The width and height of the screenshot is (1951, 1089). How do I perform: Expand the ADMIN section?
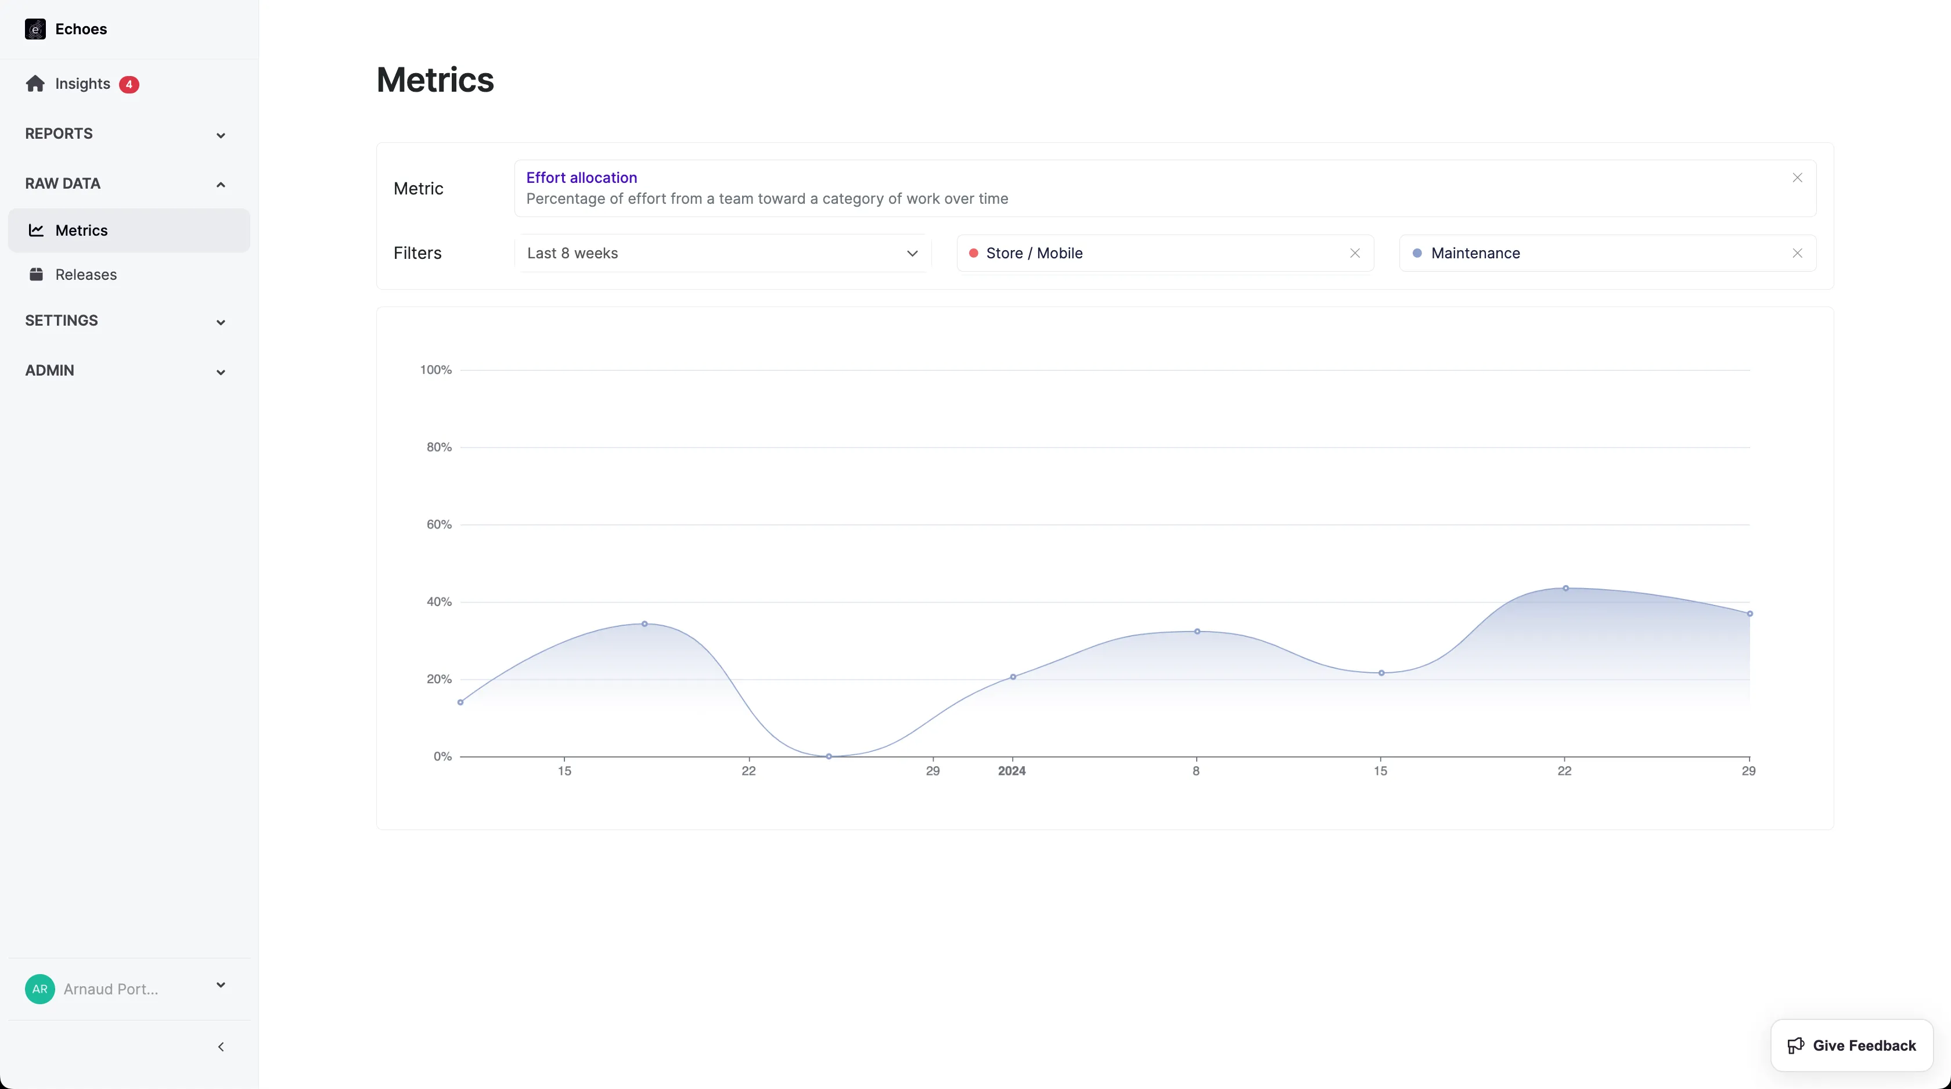pyautogui.click(x=221, y=372)
